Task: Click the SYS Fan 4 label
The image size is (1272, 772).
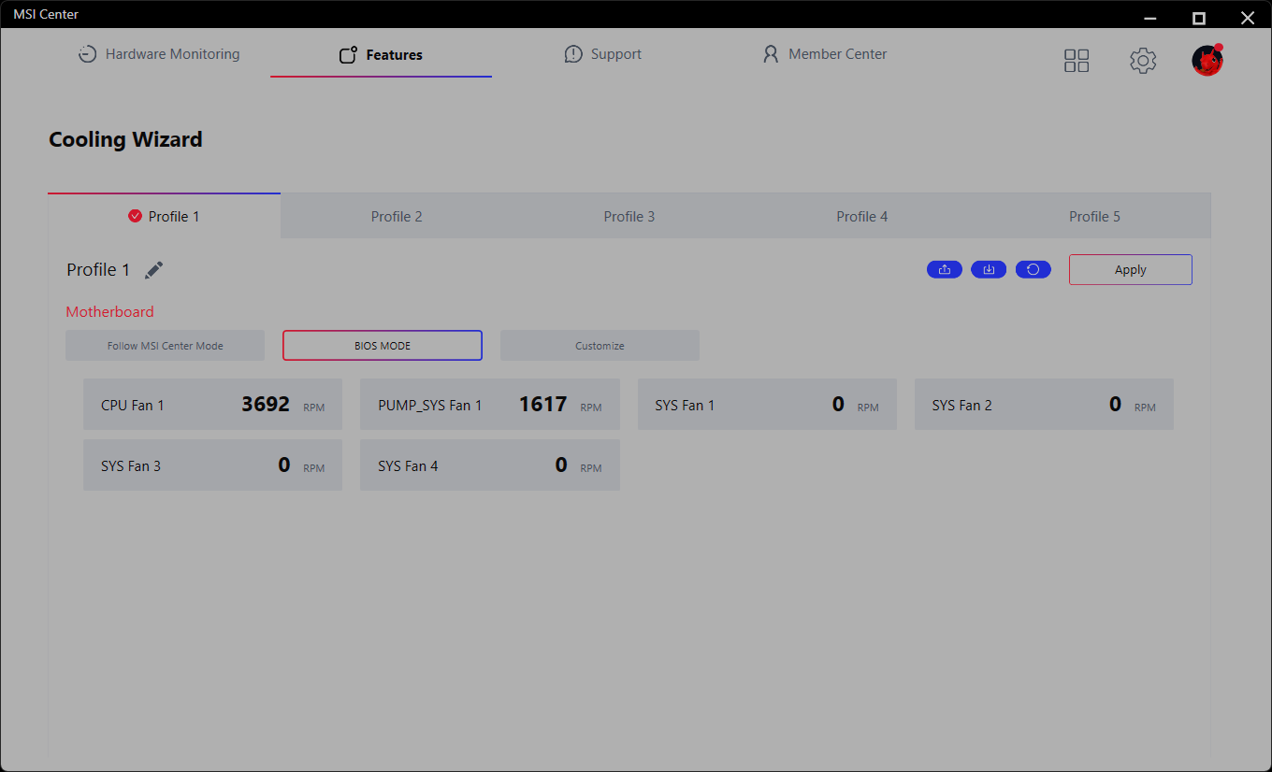Action: pyautogui.click(x=408, y=466)
